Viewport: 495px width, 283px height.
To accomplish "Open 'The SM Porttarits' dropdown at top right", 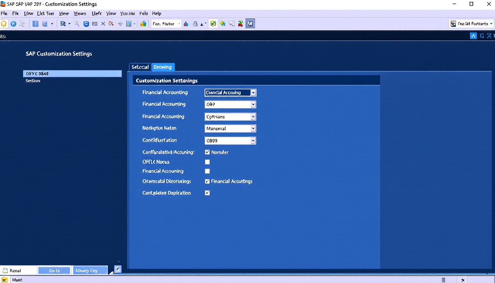I will 471,24.
